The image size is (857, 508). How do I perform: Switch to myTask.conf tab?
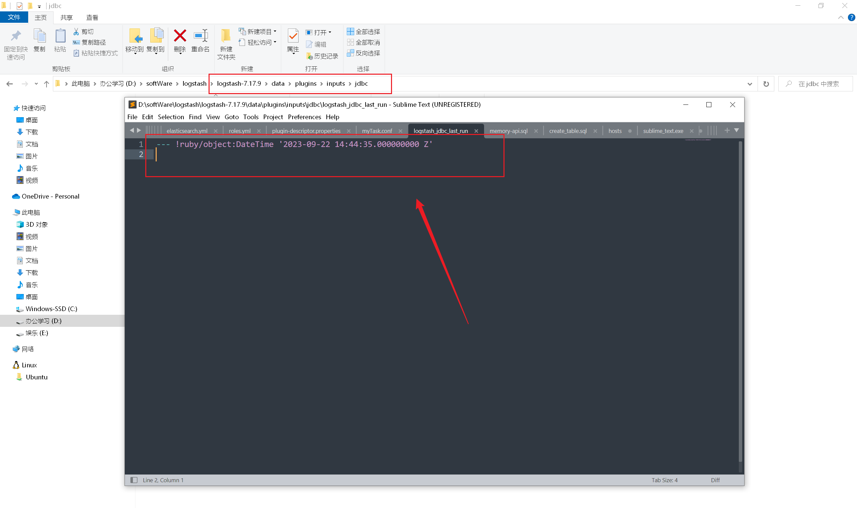[377, 131]
